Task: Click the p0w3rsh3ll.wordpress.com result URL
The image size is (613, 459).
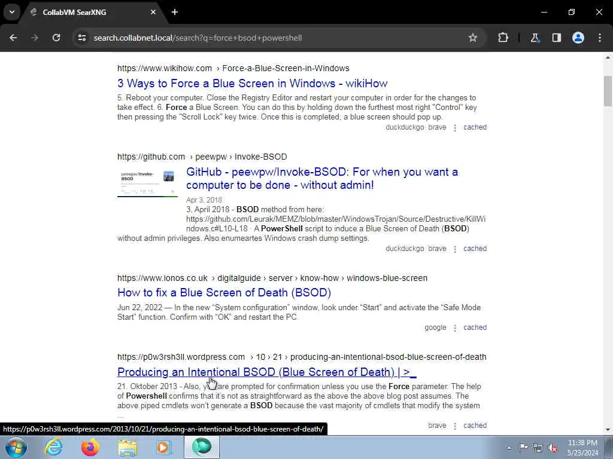Action: (x=181, y=357)
